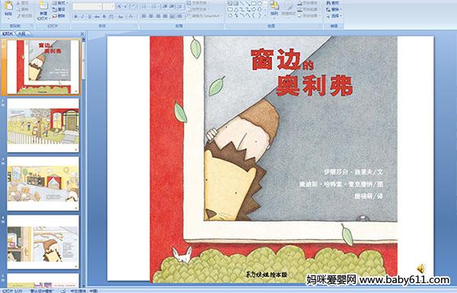Open the font color picker

click(x=132, y=17)
